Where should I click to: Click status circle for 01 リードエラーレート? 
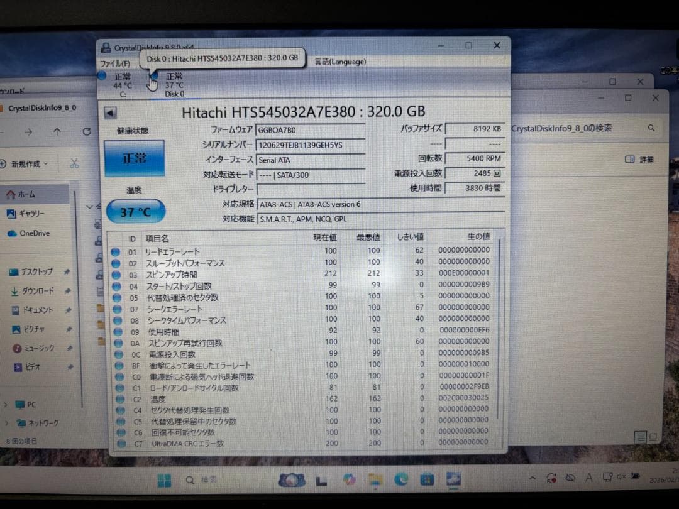(x=115, y=251)
